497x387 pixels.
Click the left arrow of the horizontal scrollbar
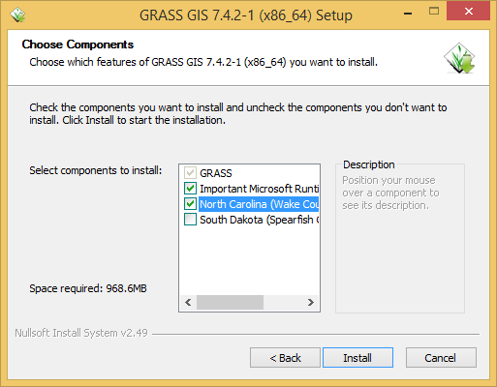(x=188, y=302)
